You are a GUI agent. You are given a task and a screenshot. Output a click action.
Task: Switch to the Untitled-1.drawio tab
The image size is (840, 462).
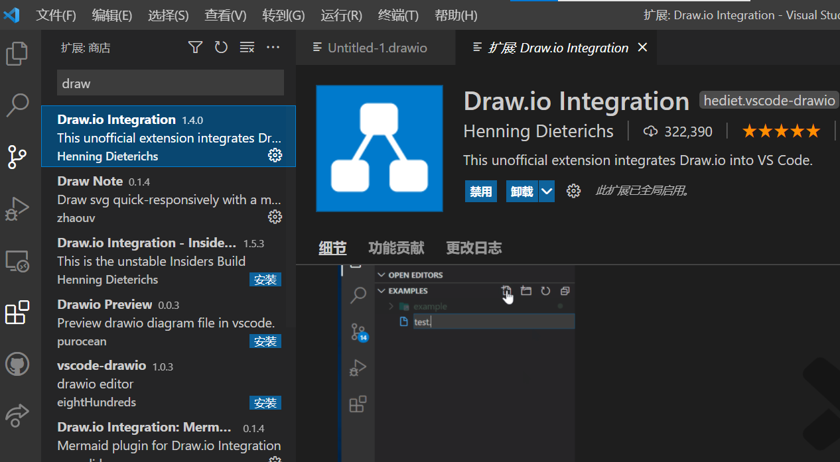click(376, 47)
